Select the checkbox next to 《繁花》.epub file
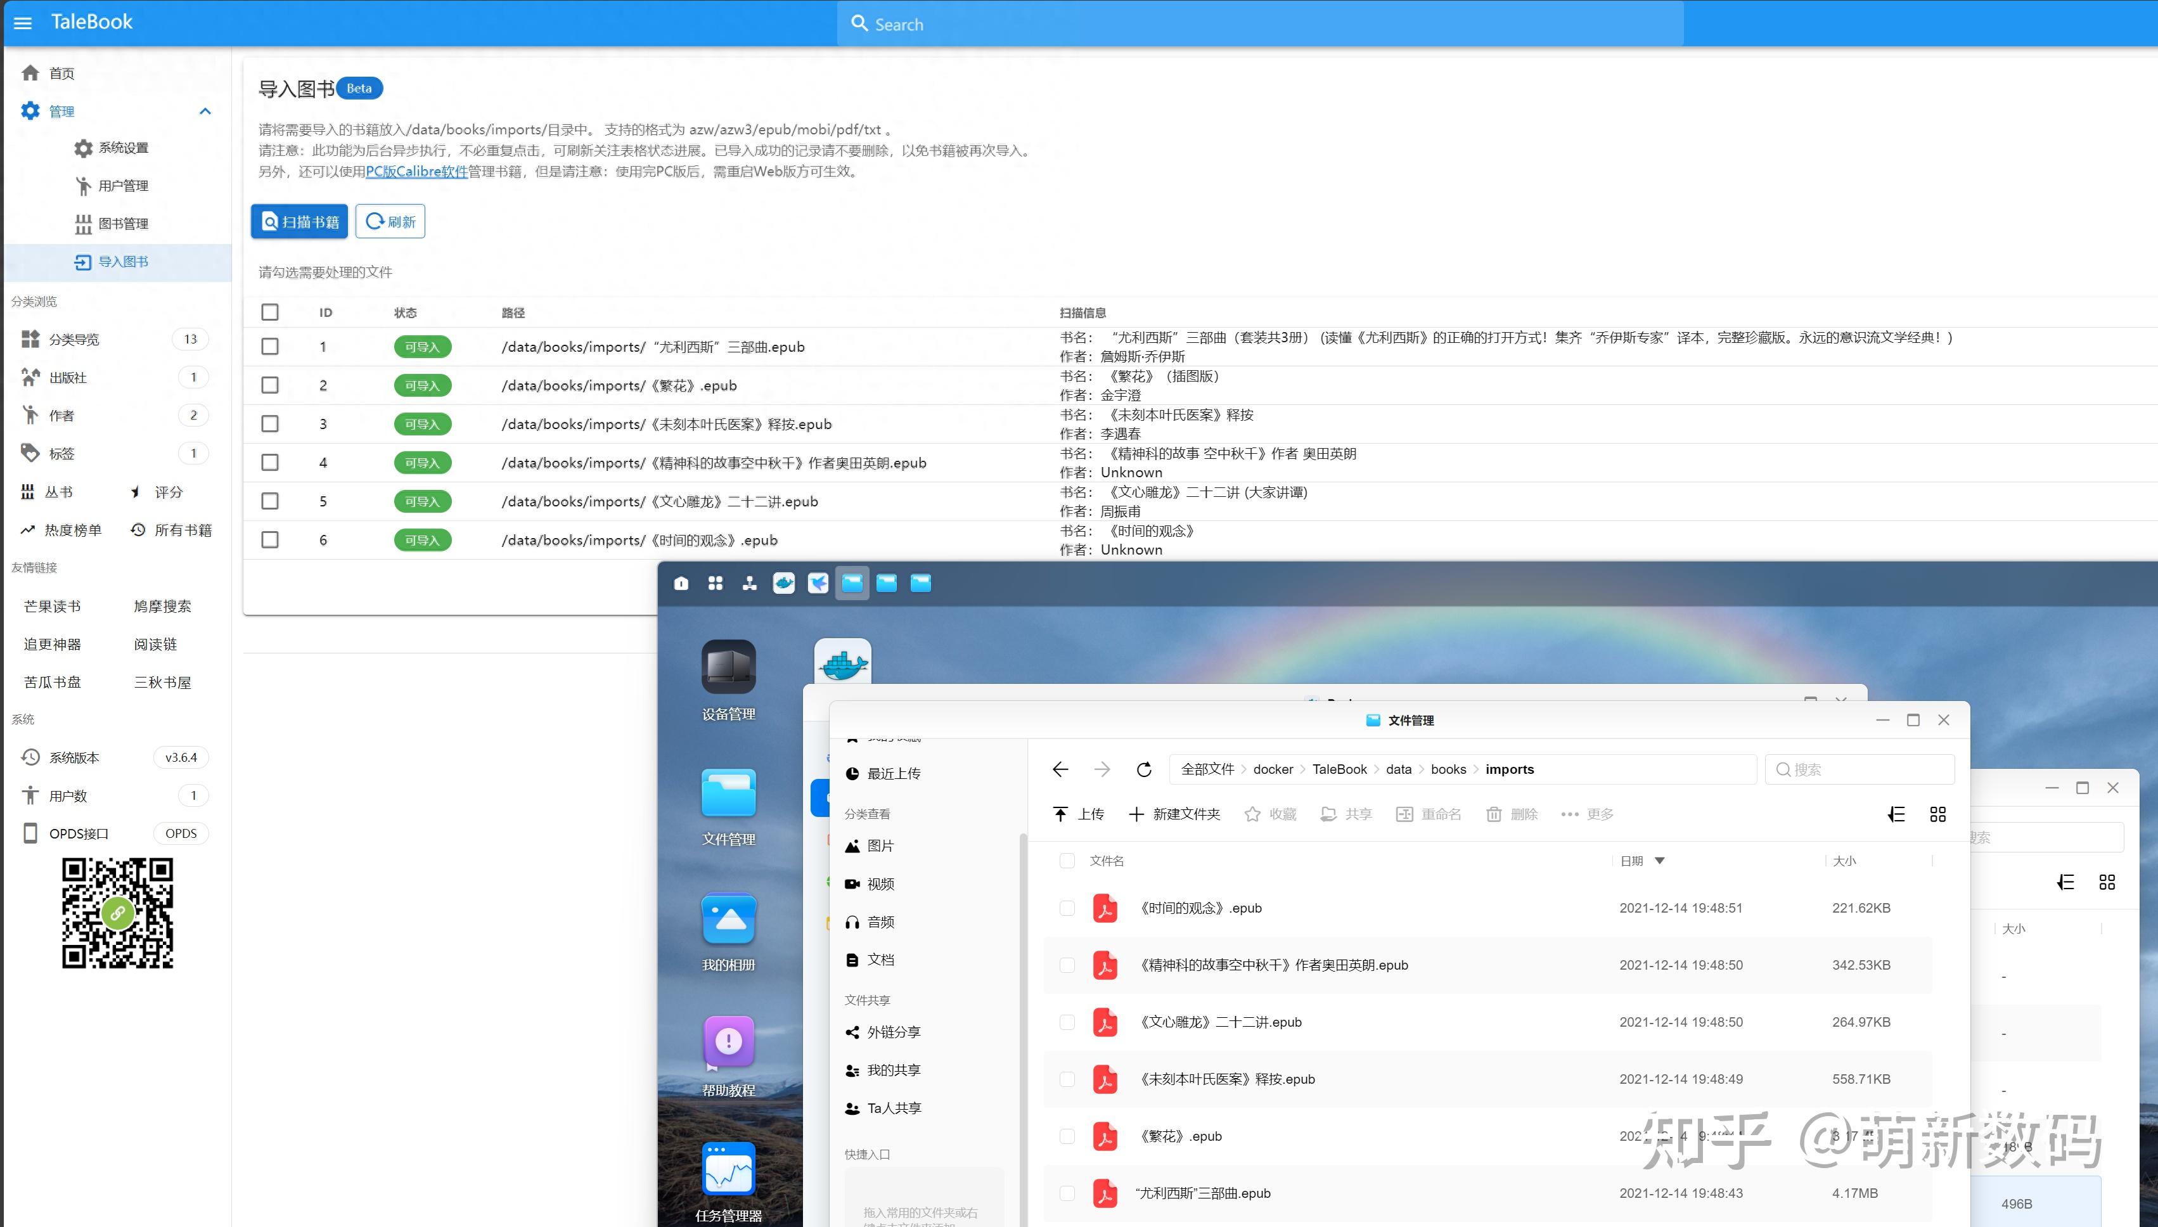 click(x=1067, y=1136)
